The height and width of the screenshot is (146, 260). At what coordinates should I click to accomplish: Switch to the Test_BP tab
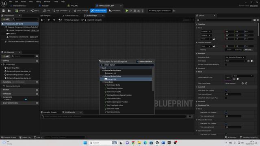tap(45, 6)
